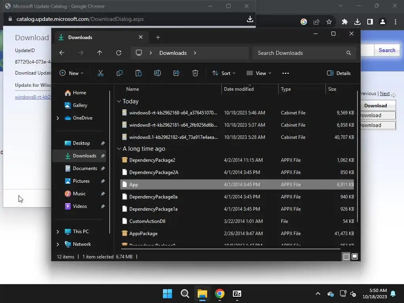The image size is (404, 303).
Task: Bookmark page with star icon in Chrome
Action: click(x=329, y=22)
